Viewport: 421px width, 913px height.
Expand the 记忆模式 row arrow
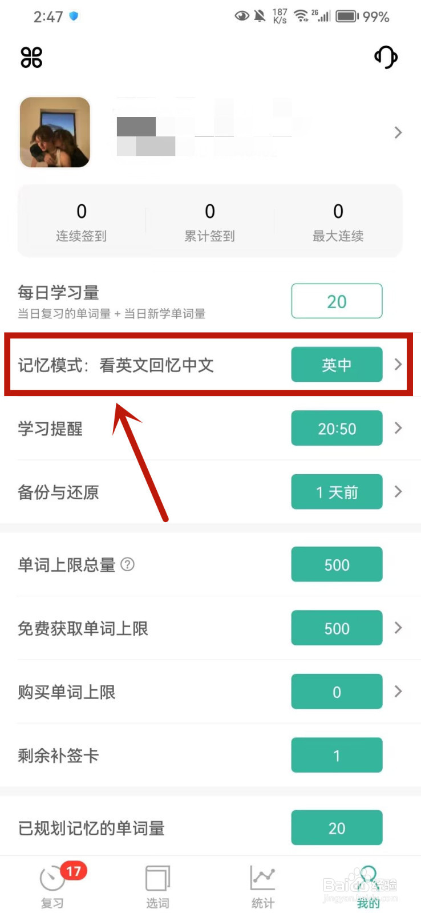[x=398, y=364]
